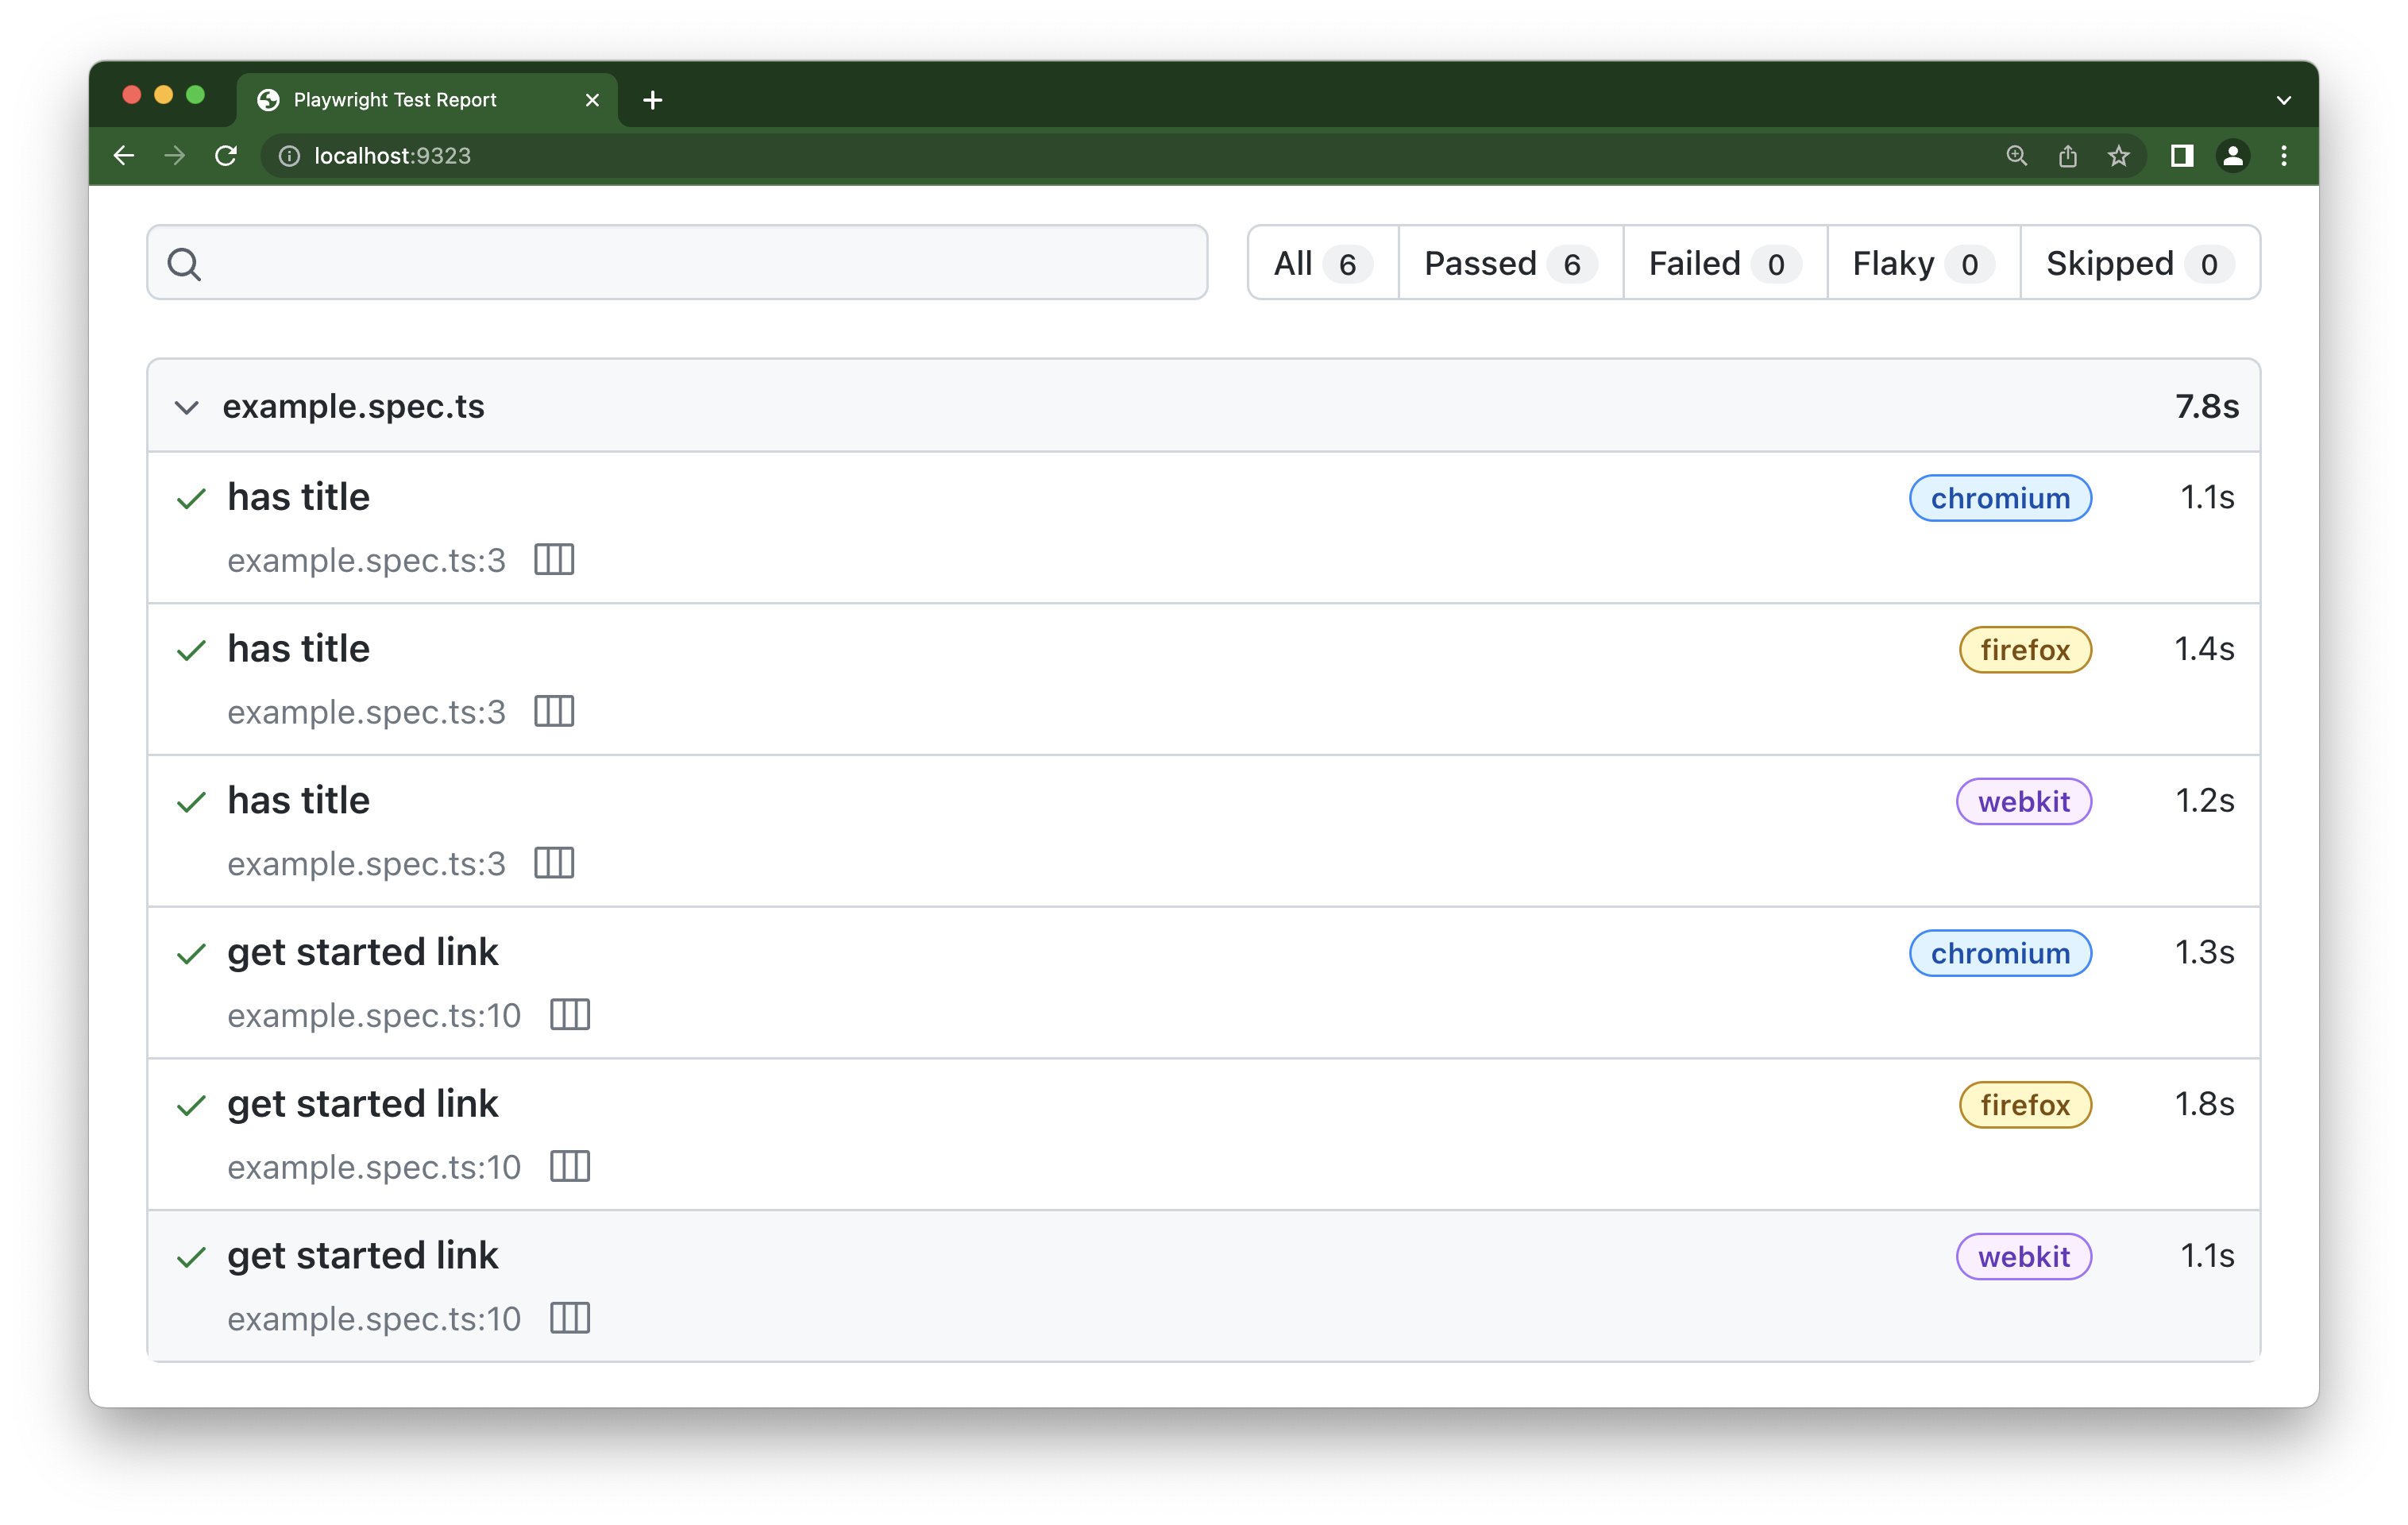The image size is (2408, 1525).
Task: Toggle the firefox browser label on get started link
Action: [x=2022, y=1104]
